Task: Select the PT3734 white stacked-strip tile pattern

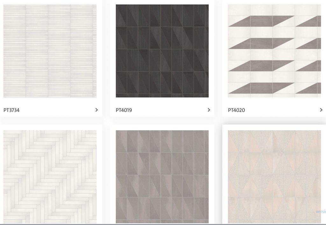Action: (50, 51)
